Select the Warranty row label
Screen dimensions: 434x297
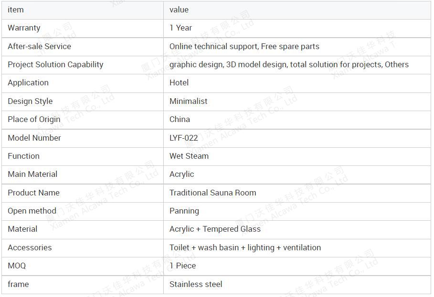[x=24, y=28]
